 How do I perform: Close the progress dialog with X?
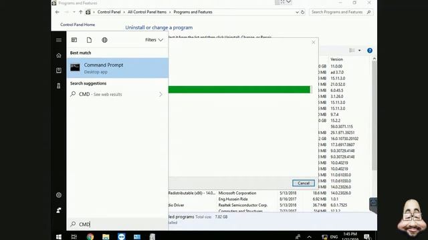click(x=314, y=42)
